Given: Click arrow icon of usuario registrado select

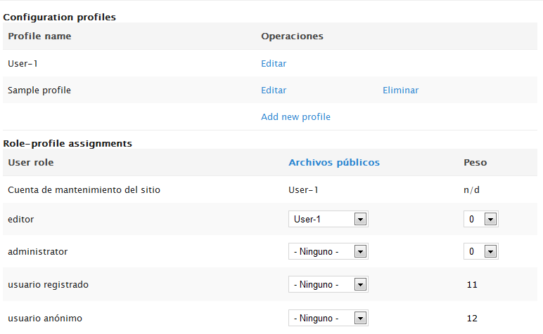Looking at the screenshot, I should (360, 284).
